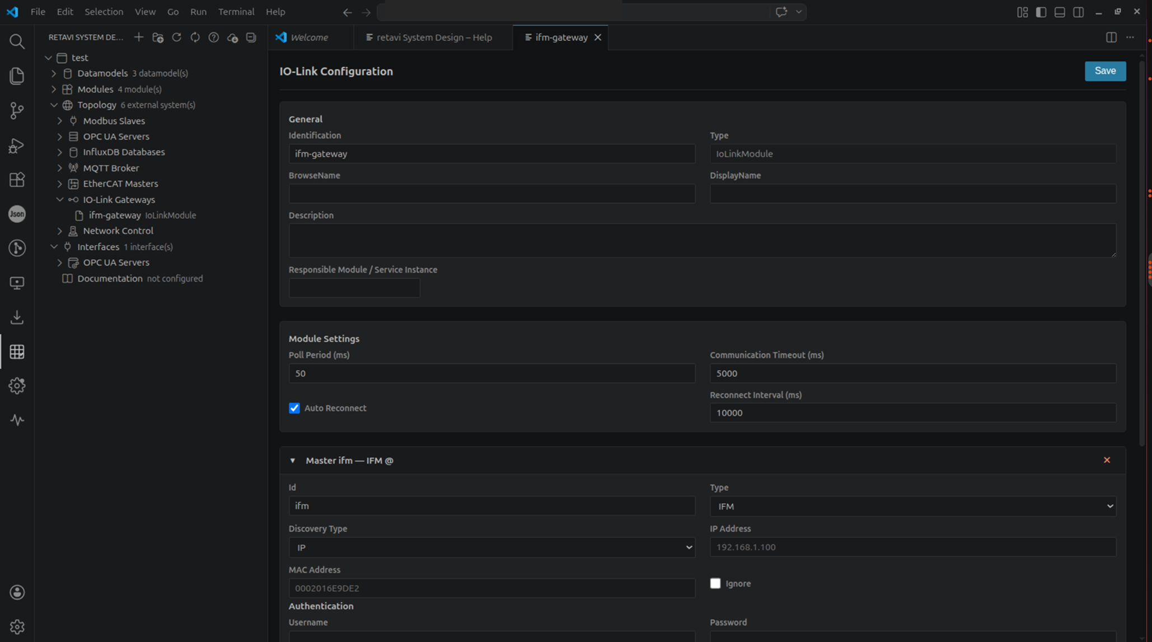The image size is (1152, 642).
Task: Click the new folder icon in sidebar header
Action: (x=158, y=37)
